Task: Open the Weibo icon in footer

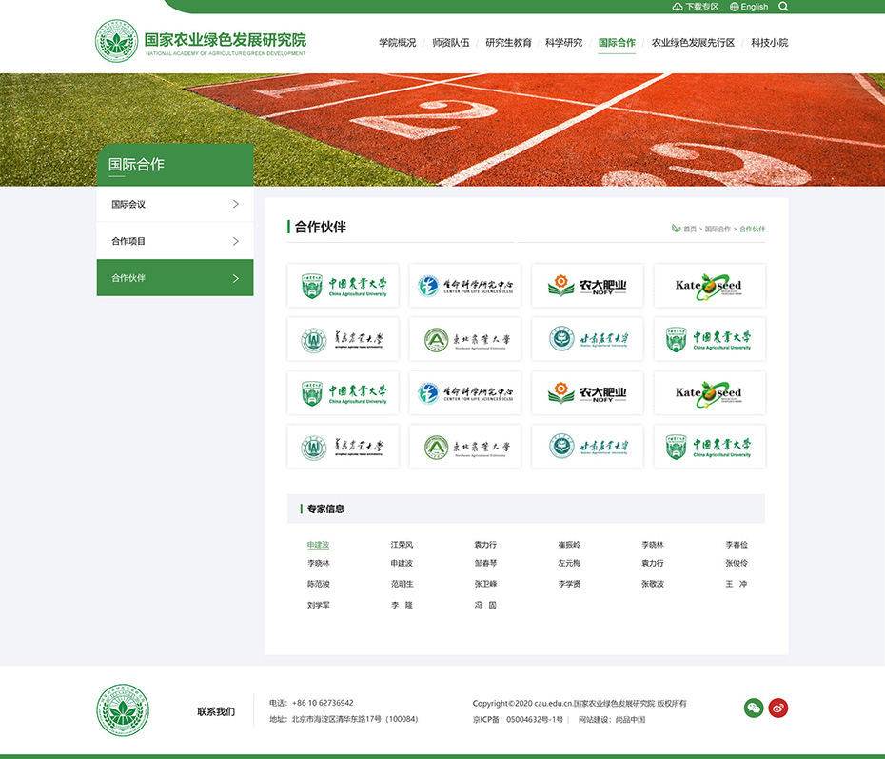Action: (x=778, y=708)
